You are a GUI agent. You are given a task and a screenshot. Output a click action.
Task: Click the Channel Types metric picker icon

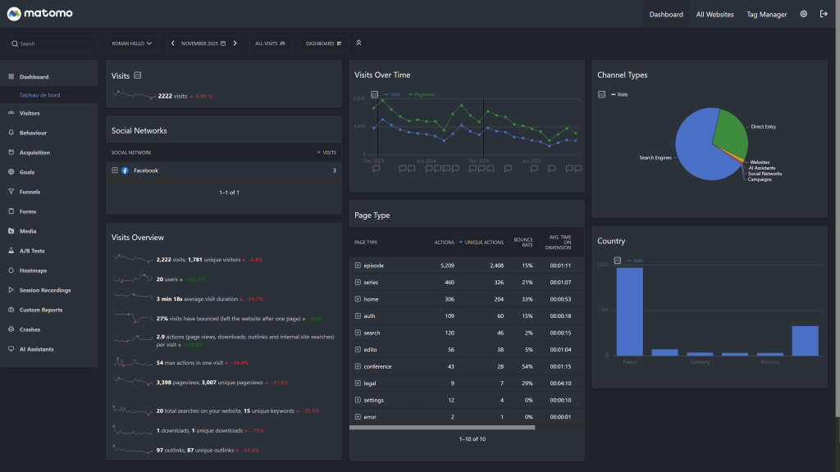[602, 94]
